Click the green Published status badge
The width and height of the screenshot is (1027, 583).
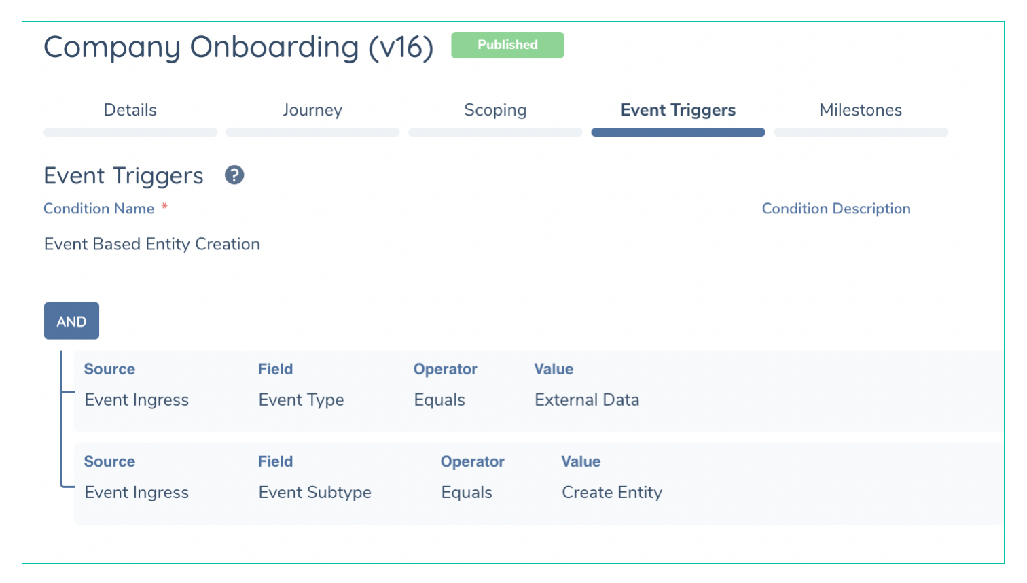click(x=507, y=45)
